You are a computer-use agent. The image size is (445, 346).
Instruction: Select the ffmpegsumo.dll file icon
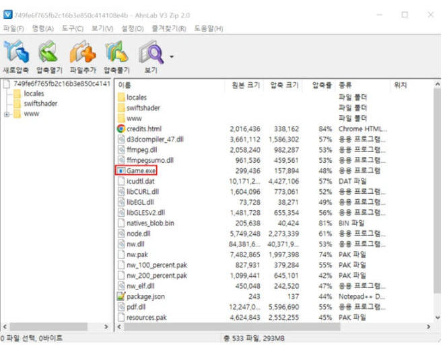point(121,160)
